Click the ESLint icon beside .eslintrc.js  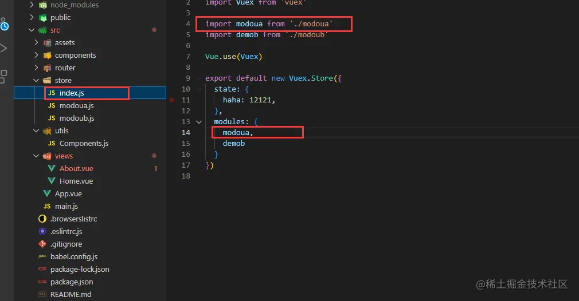coord(42,231)
